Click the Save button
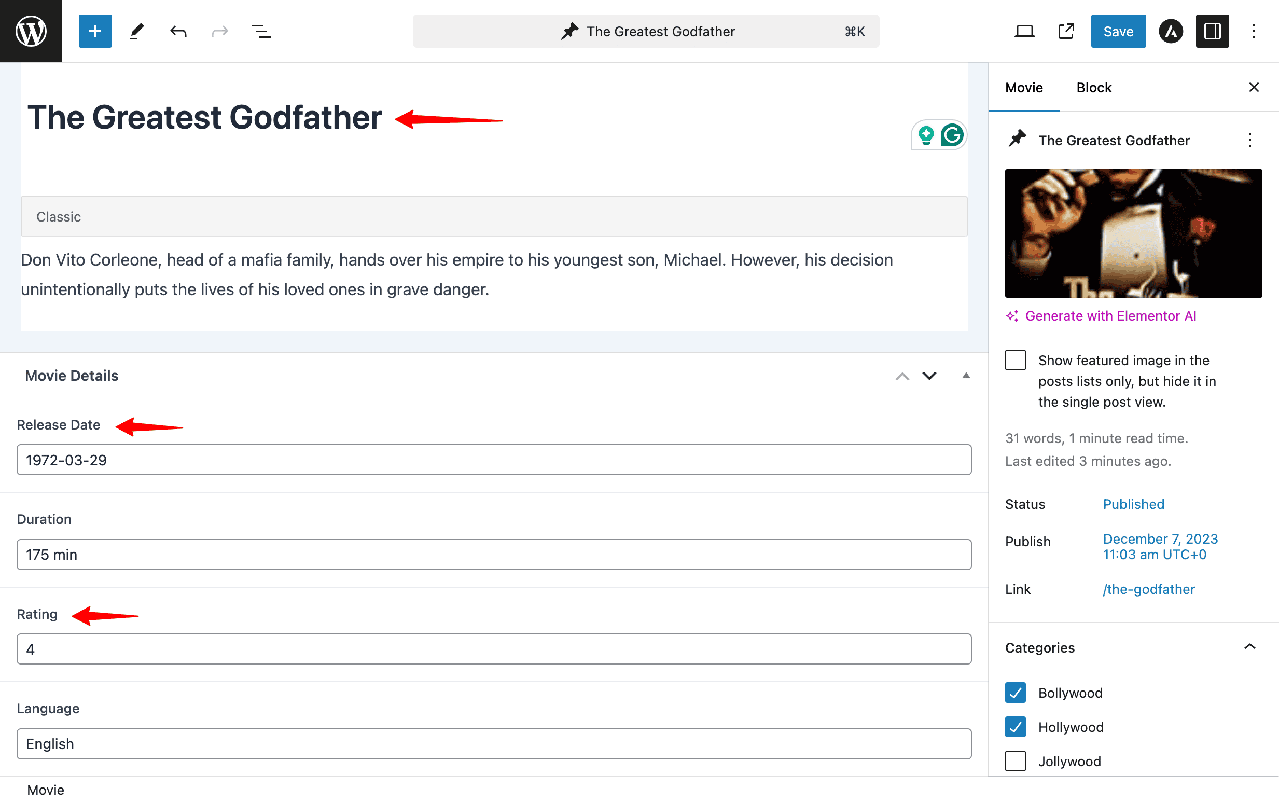The width and height of the screenshot is (1279, 802). [x=1117, y=31]
